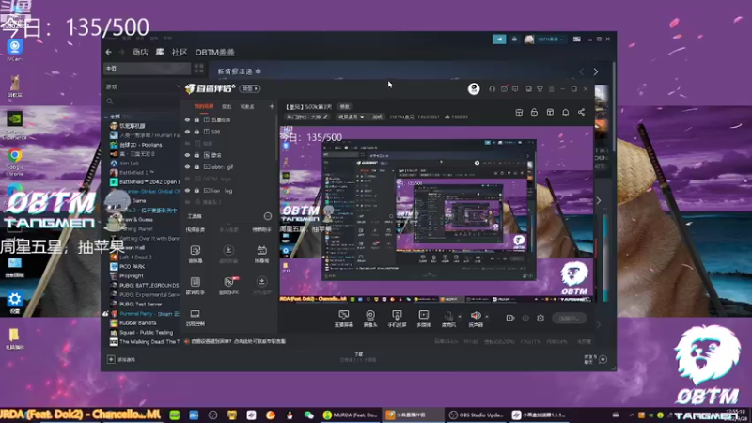Open the PK tool with red badge

coord(228,285)
